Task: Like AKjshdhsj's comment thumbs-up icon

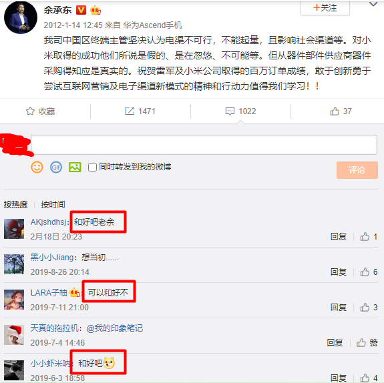Action: pos(365,237)
